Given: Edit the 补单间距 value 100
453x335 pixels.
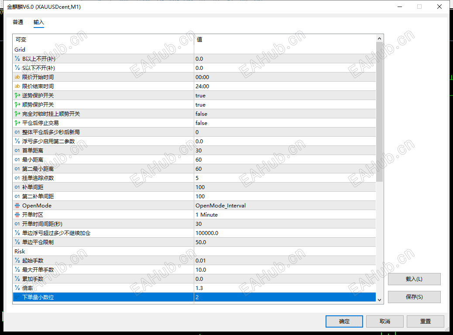Looking at the screenshot, I should [x=285, y=187].
